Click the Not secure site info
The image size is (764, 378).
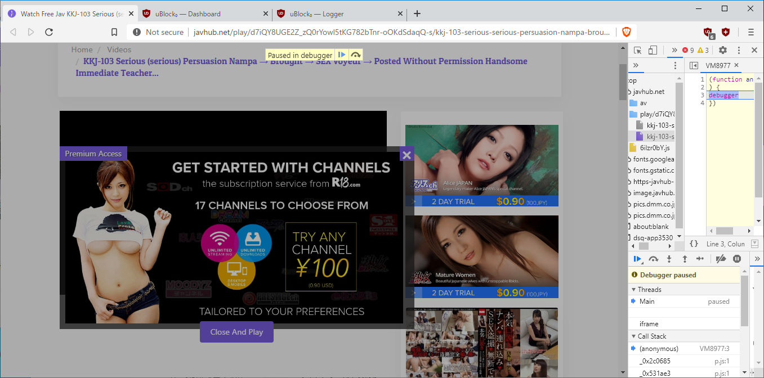(159, 32)
